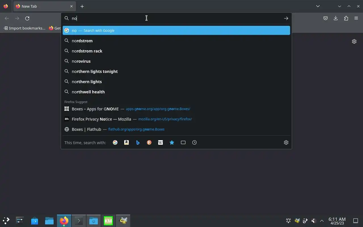
Task: Open the green KM app in taskbar
Action: (x=108, y=220)
